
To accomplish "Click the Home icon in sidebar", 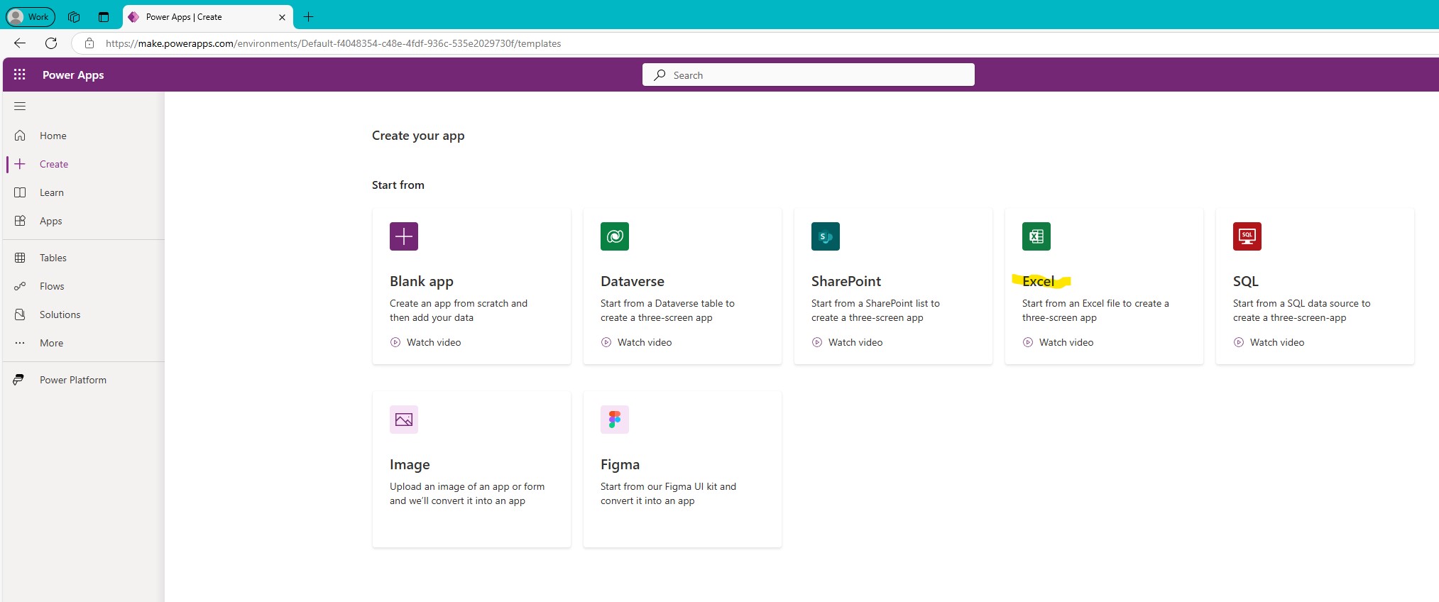I will (x=20, y=136).
